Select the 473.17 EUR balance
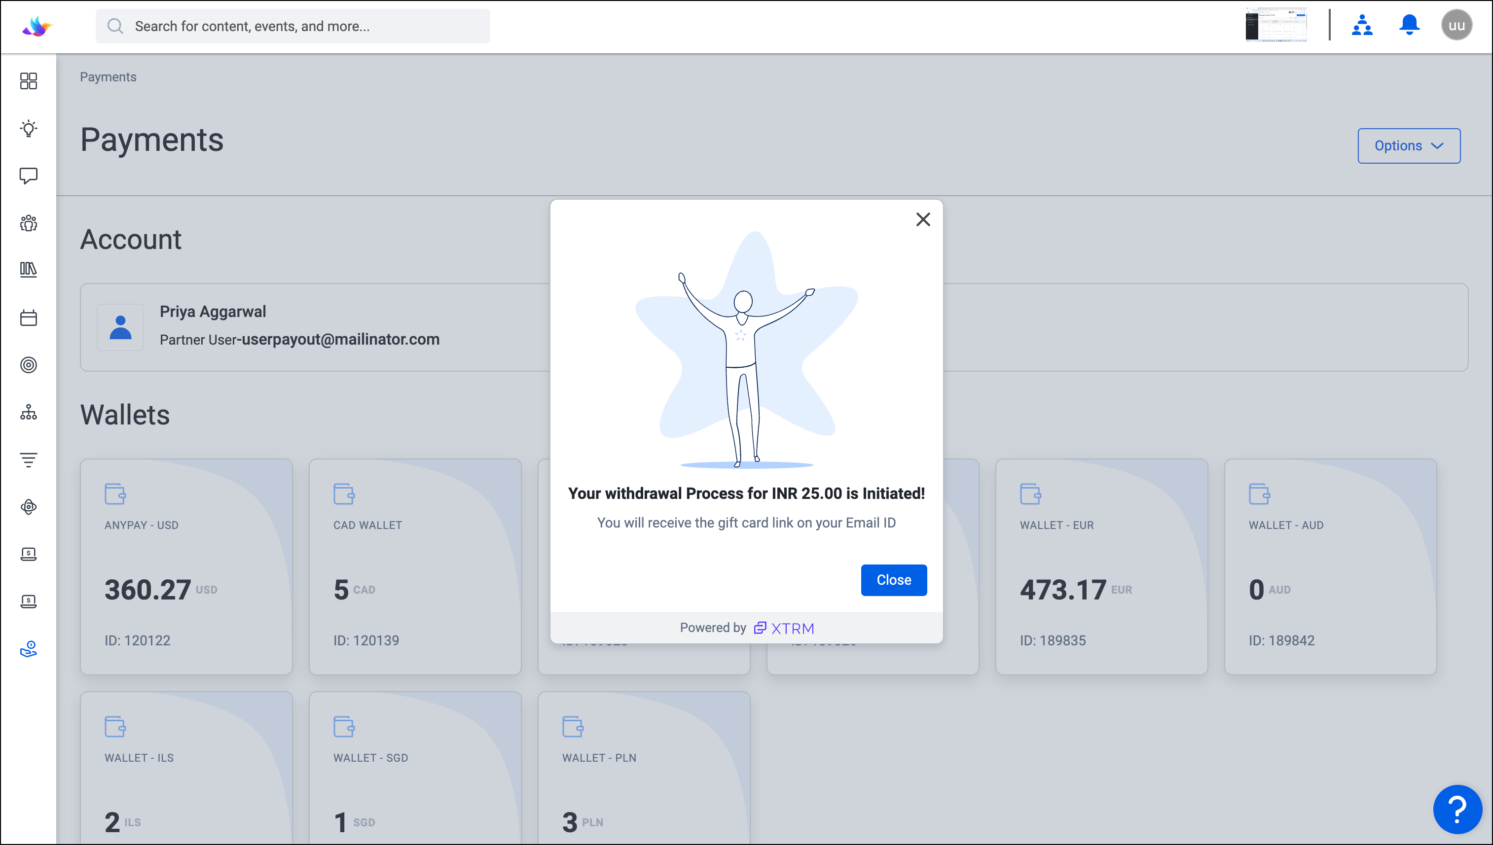 [1076, 590]
